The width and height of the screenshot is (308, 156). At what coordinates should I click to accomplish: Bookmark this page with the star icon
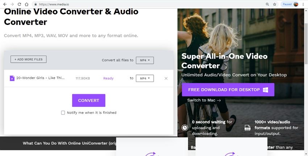[x=275, y=4]
